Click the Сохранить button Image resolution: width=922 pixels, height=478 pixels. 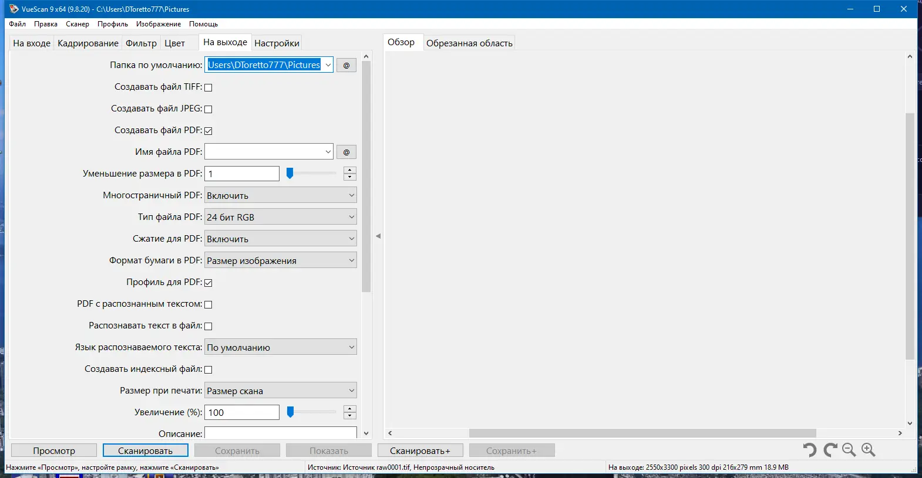pyautogui.click(x=237, y=450)
